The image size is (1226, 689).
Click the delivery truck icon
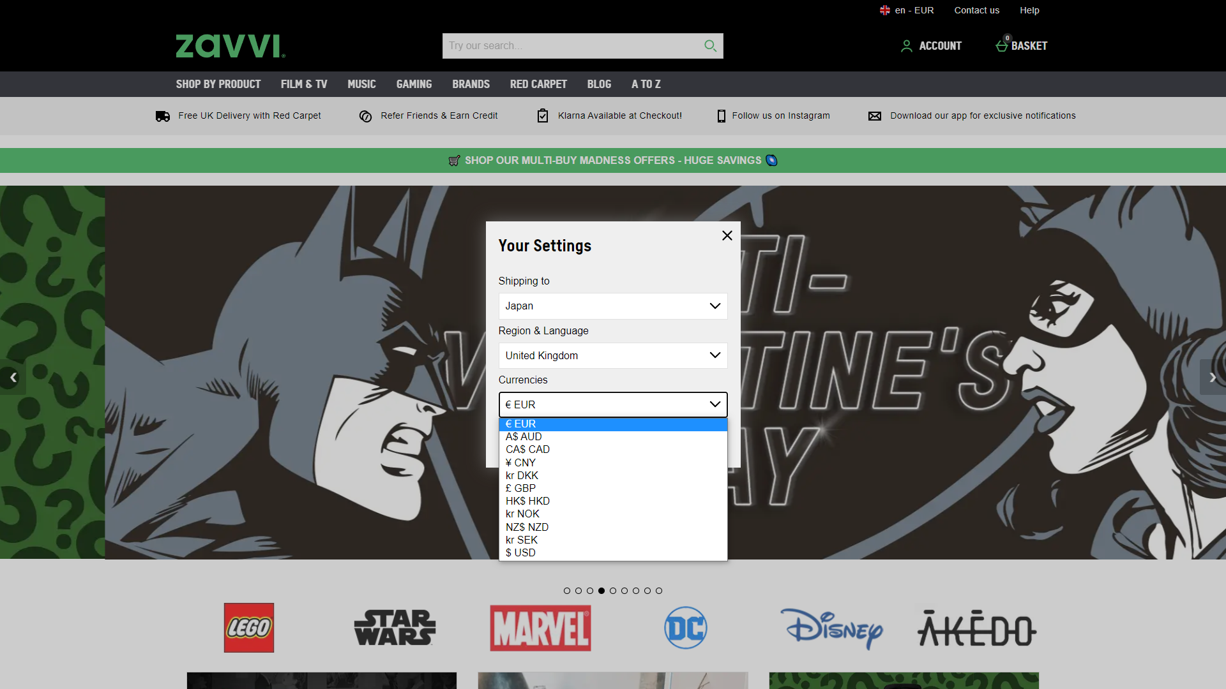pos(163,116)
